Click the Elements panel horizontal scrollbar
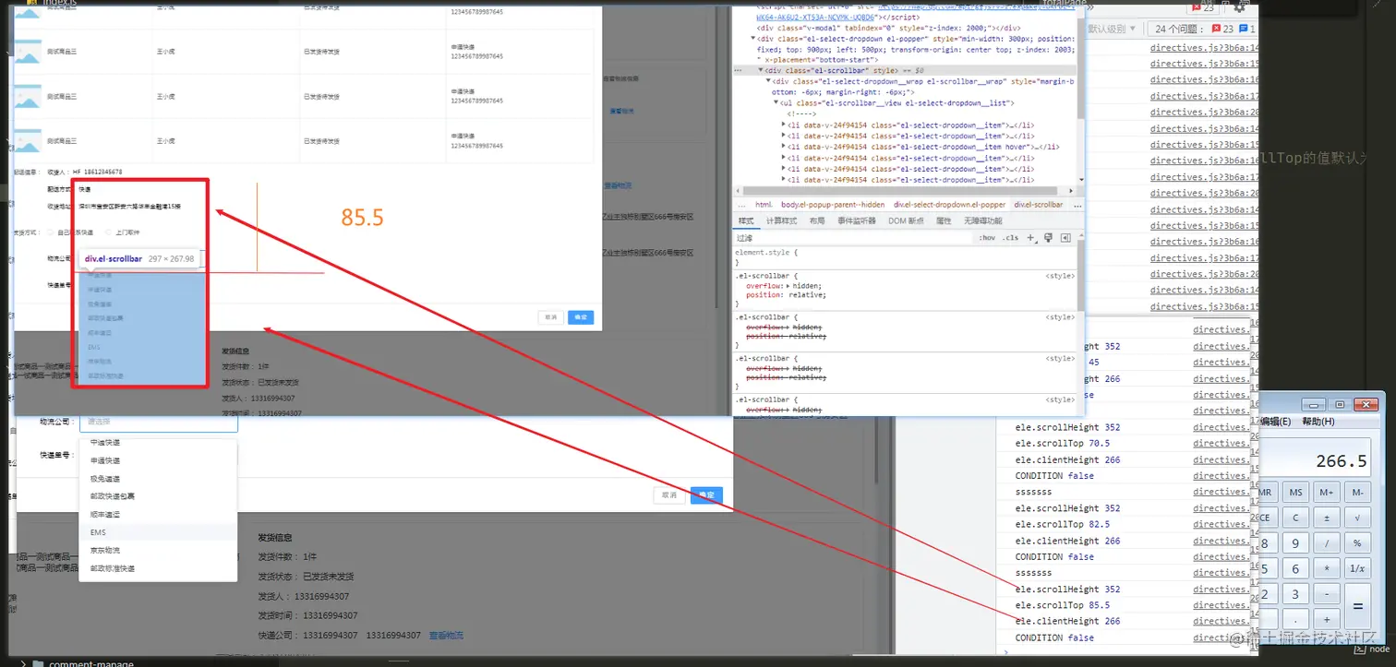The image size is (1396, 667). pos(902,189)
